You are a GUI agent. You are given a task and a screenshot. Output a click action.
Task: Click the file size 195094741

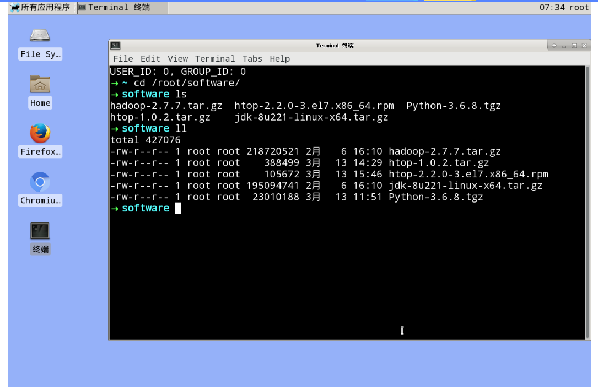click(x=273, y=186)
